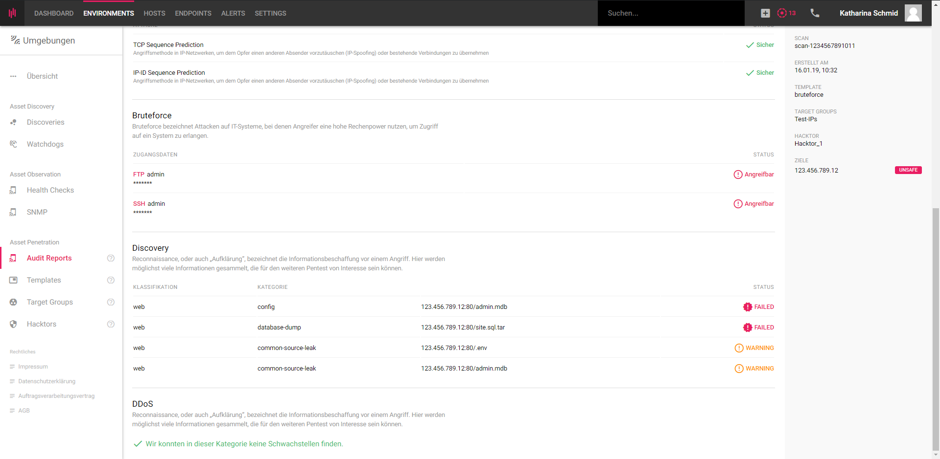Switch to the Dashboard tab
Image resolution: width=940 pixels, height=459 pixels.
point(53,13)
